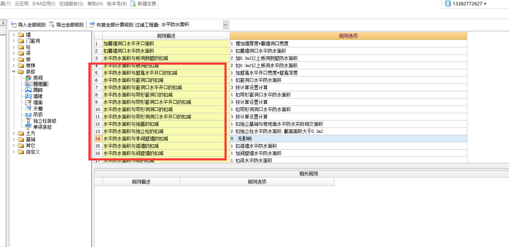Click option cell 扣独立基础与楼地面水平防水实际相交面积

pos(348,124)
